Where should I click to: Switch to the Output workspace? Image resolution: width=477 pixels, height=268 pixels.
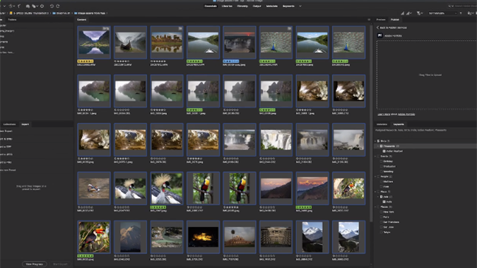coord(257,6)
